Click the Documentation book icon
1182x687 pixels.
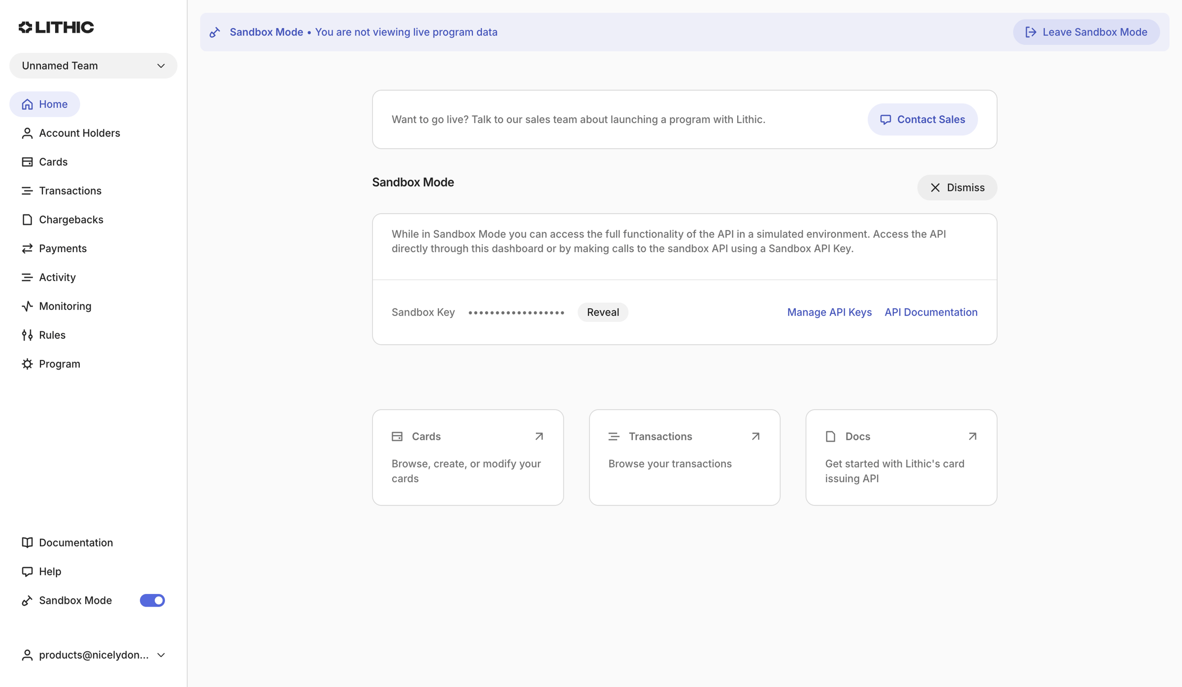(x=27, y=542)
